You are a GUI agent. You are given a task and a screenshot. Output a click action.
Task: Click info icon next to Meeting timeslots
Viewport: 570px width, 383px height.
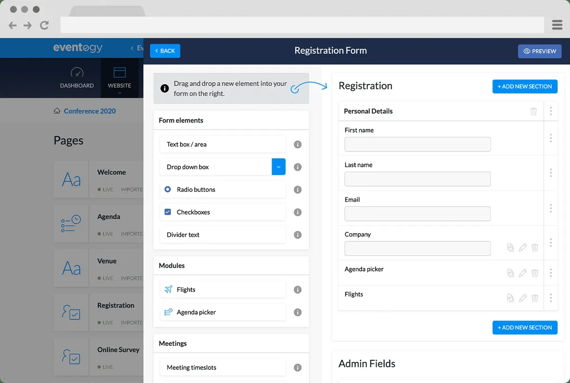click(298, 367)
